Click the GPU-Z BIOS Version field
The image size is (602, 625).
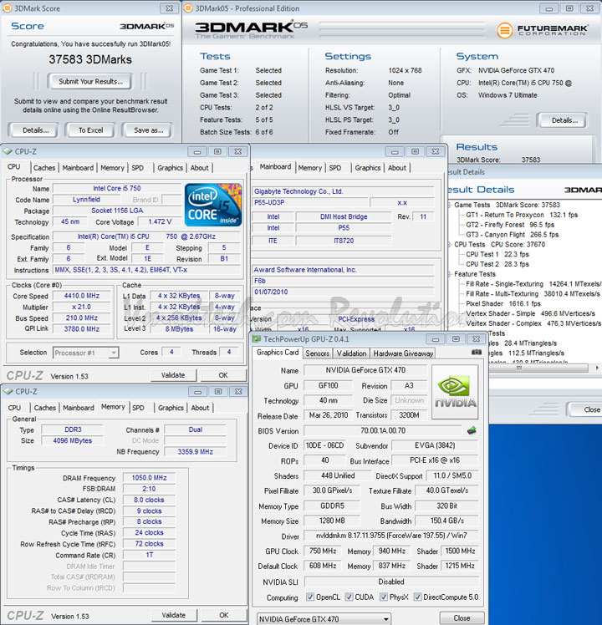pyautogui.click(x=383, y=430)
